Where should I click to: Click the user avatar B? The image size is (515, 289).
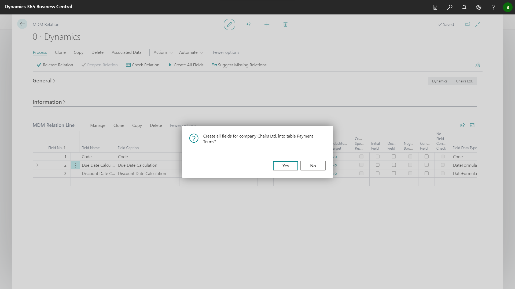click(507, 7)
